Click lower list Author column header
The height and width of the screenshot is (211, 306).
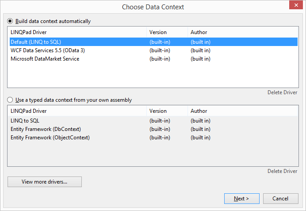[243, 111]
